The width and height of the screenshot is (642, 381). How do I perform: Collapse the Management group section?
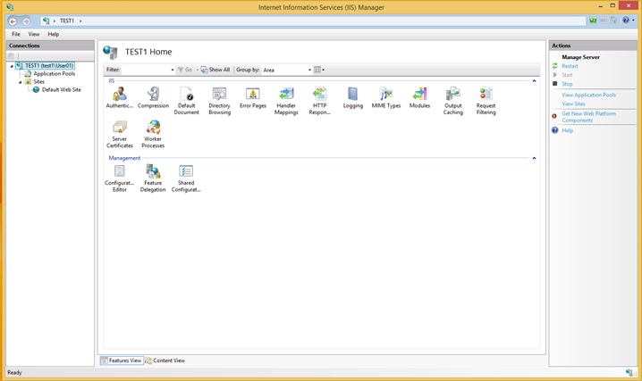click(x=534, y=158)
